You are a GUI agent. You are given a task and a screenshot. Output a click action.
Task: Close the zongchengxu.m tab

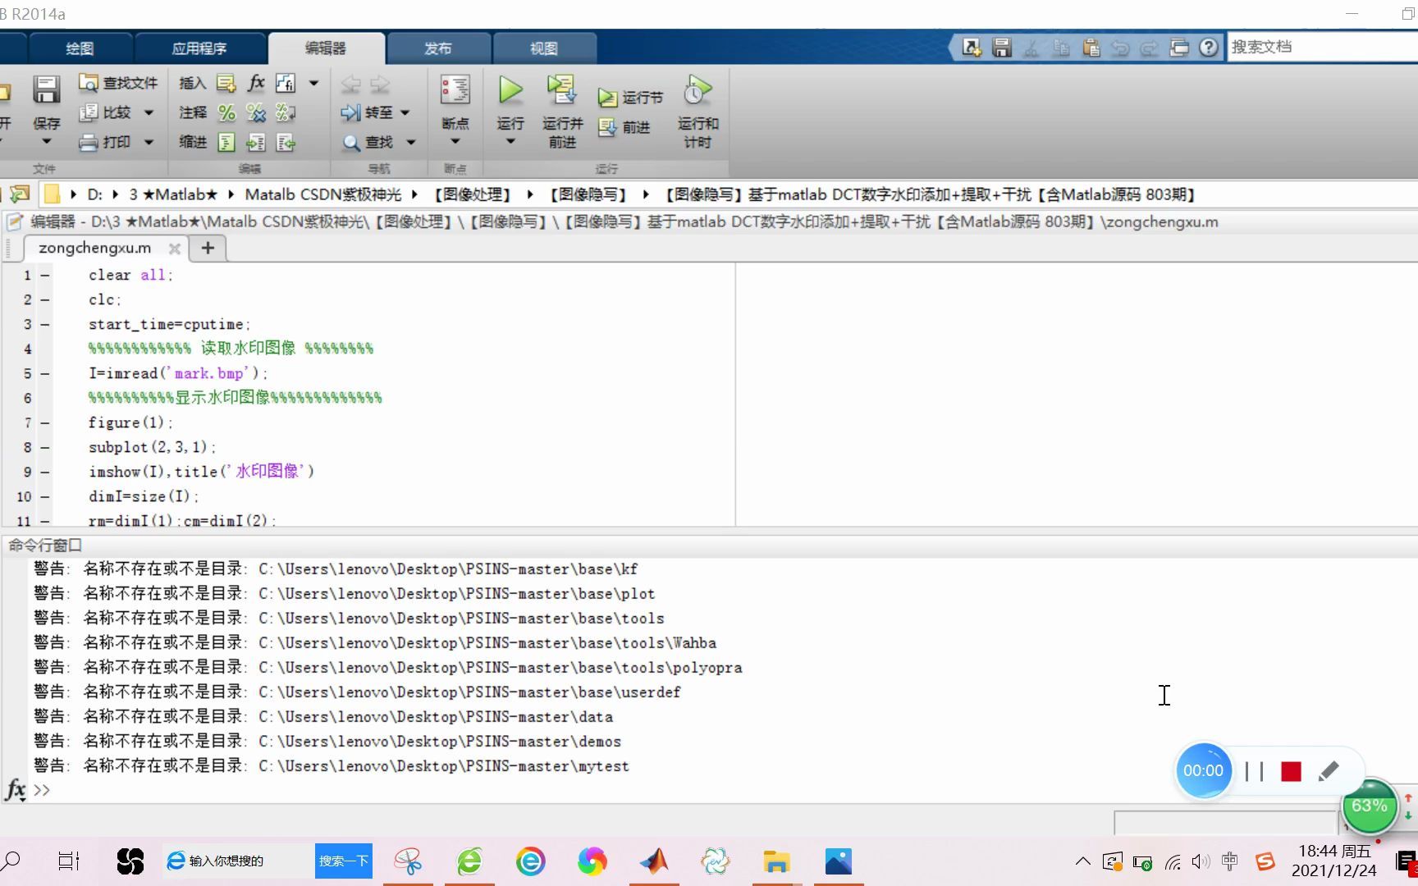(174, 249)
